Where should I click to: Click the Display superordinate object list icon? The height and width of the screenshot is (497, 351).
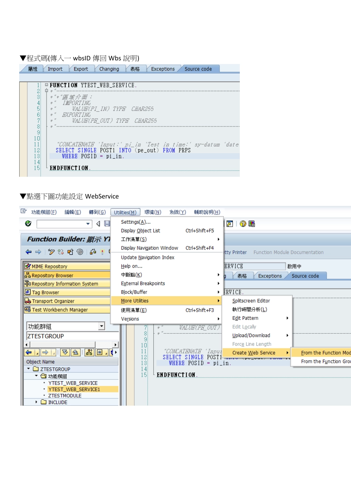pos(89,352)
